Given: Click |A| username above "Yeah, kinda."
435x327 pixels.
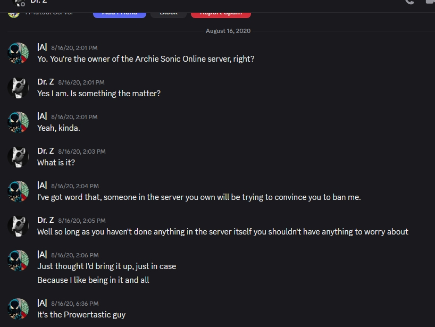Looking at the screenshot, I should (x=42, y=116).
